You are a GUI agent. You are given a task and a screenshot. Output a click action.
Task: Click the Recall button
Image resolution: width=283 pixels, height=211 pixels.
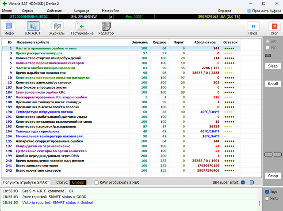click(x=273, y=84)
